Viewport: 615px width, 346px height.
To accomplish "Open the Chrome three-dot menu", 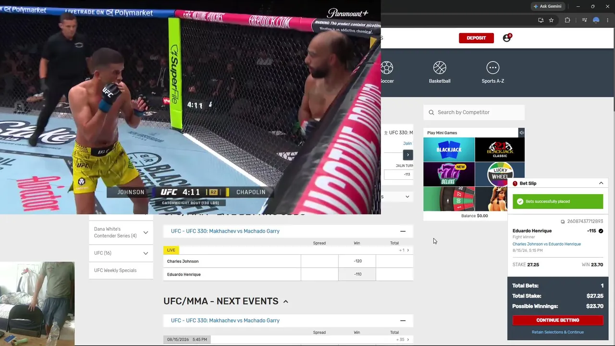I will [608, 20].
